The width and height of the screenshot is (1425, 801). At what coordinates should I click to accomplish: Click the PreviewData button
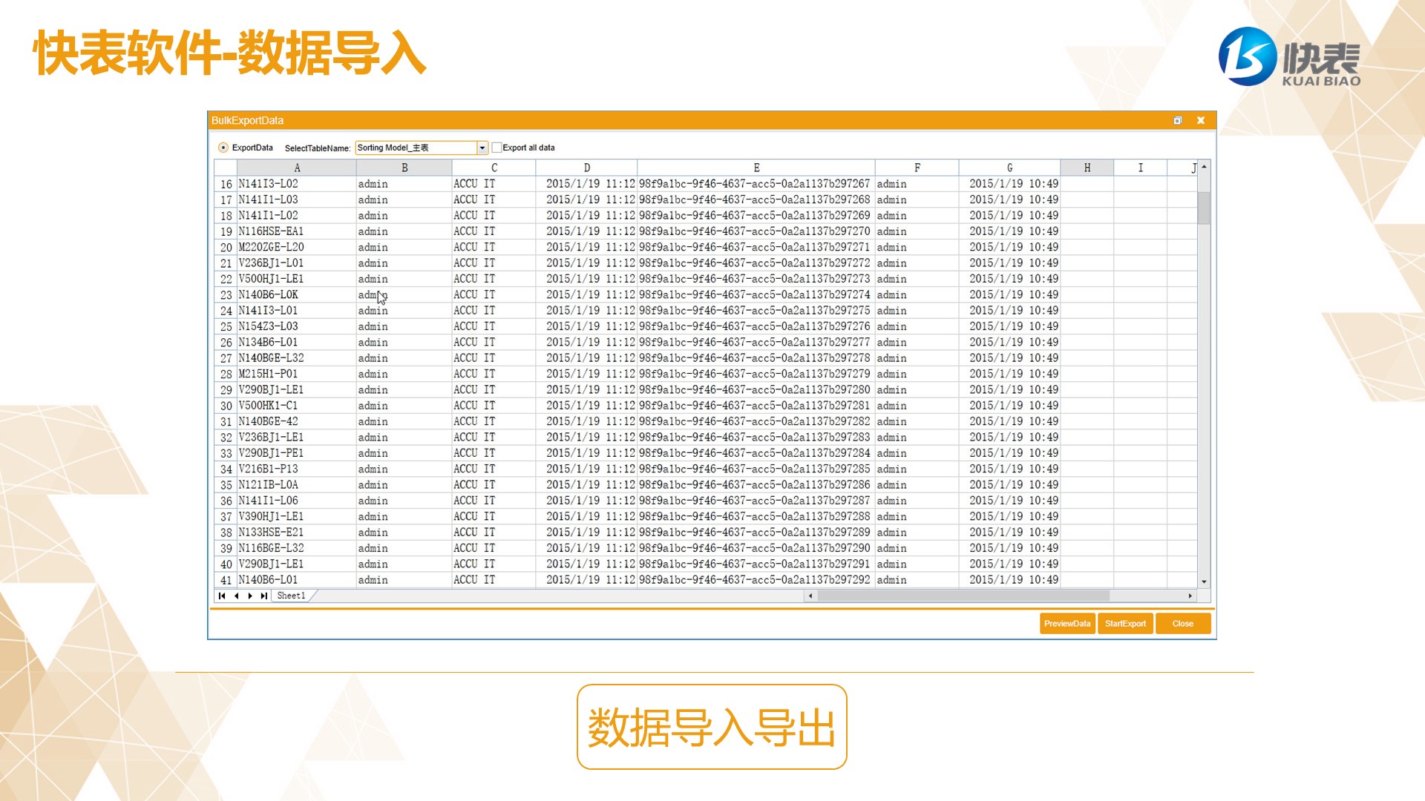click(1067, 624)
